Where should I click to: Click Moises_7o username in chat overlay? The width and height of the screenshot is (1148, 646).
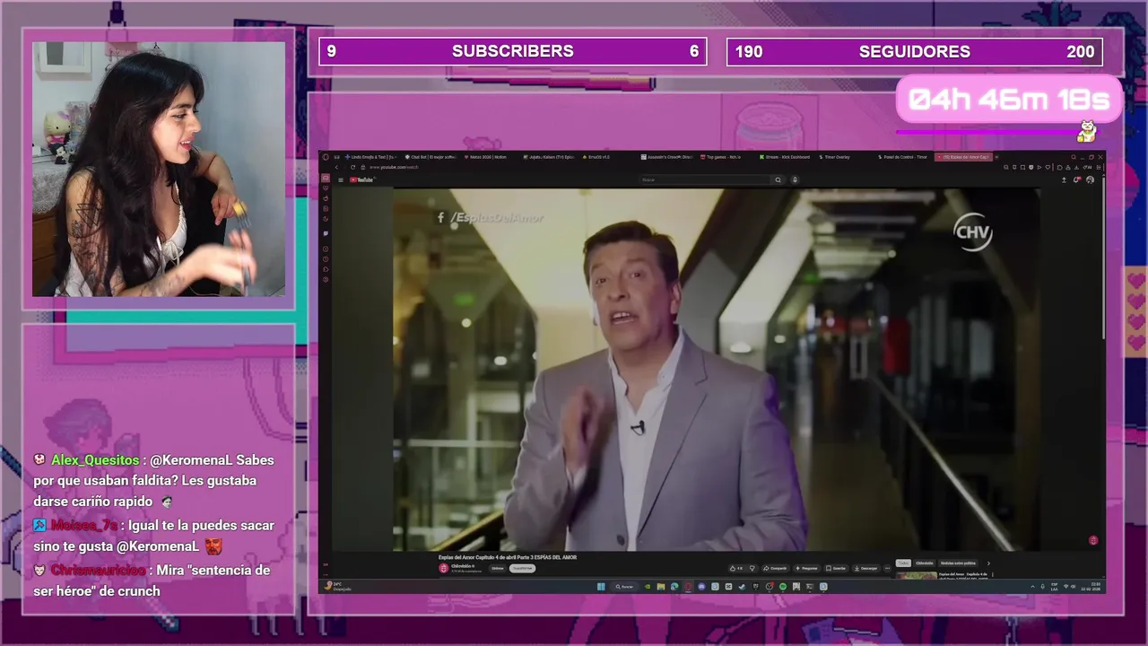coord(84,526)
